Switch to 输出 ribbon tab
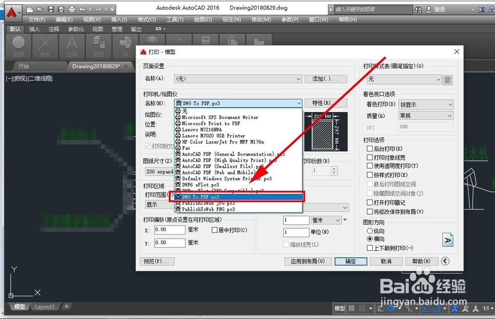495x319 pixels. (x=136, y=29)
